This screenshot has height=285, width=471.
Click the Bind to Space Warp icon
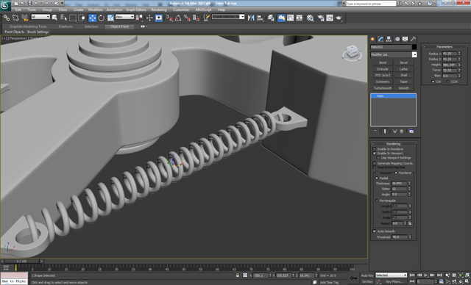tap(24, 18)
